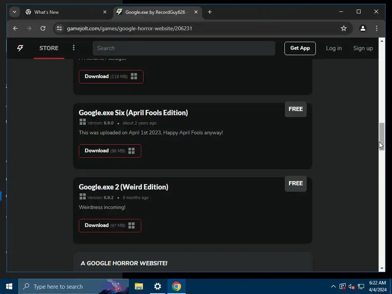Image resolution: width=392 pixels, height=294 pixels.
Task: Reload the current page
Action: (43, 28)
